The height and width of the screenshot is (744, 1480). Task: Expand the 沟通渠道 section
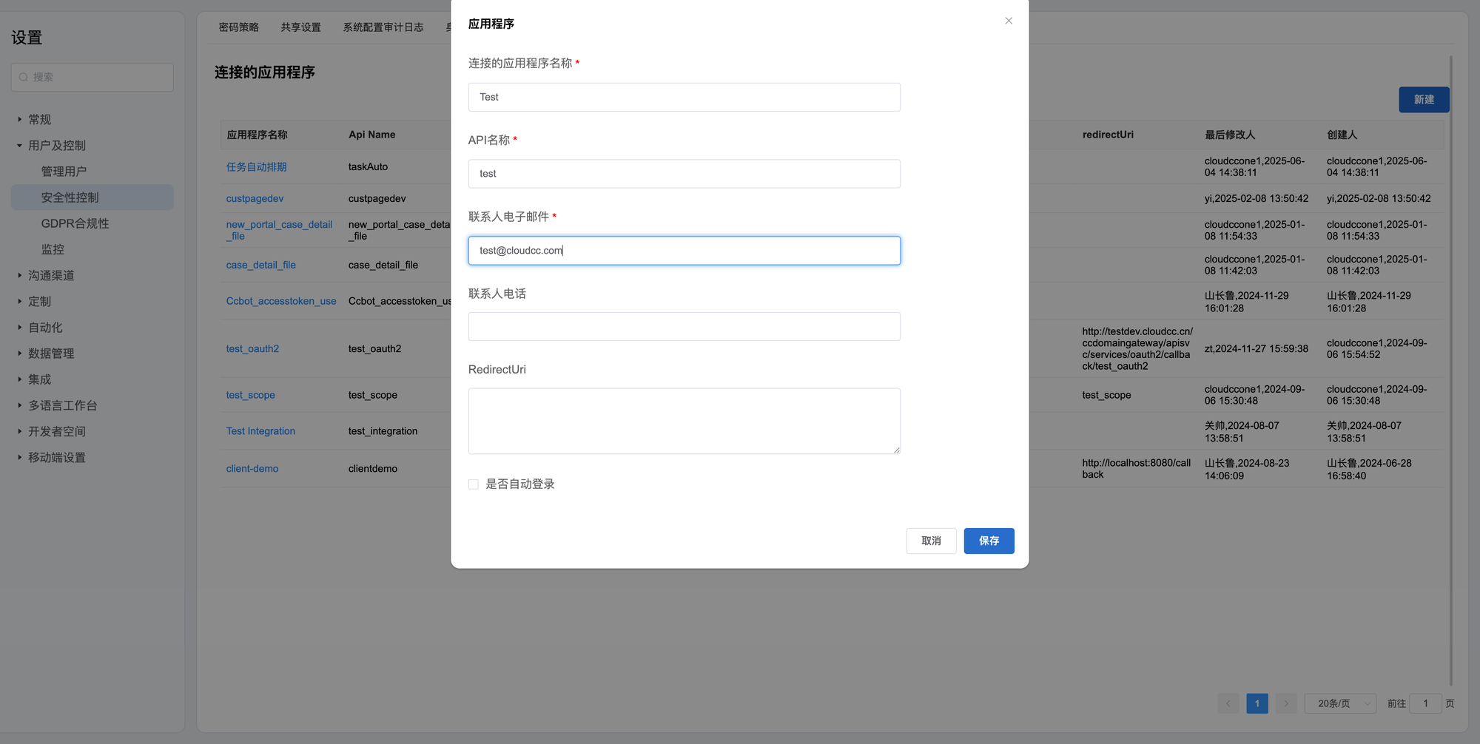click(20, 275)
